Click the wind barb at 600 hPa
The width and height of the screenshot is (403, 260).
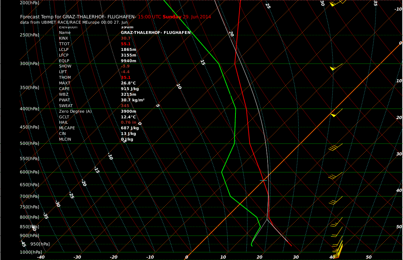(x=335, y=176)
